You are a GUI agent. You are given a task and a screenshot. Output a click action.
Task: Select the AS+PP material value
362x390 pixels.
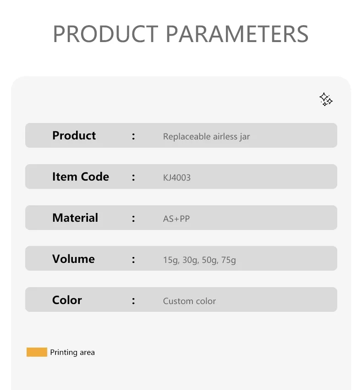(176, 219)
